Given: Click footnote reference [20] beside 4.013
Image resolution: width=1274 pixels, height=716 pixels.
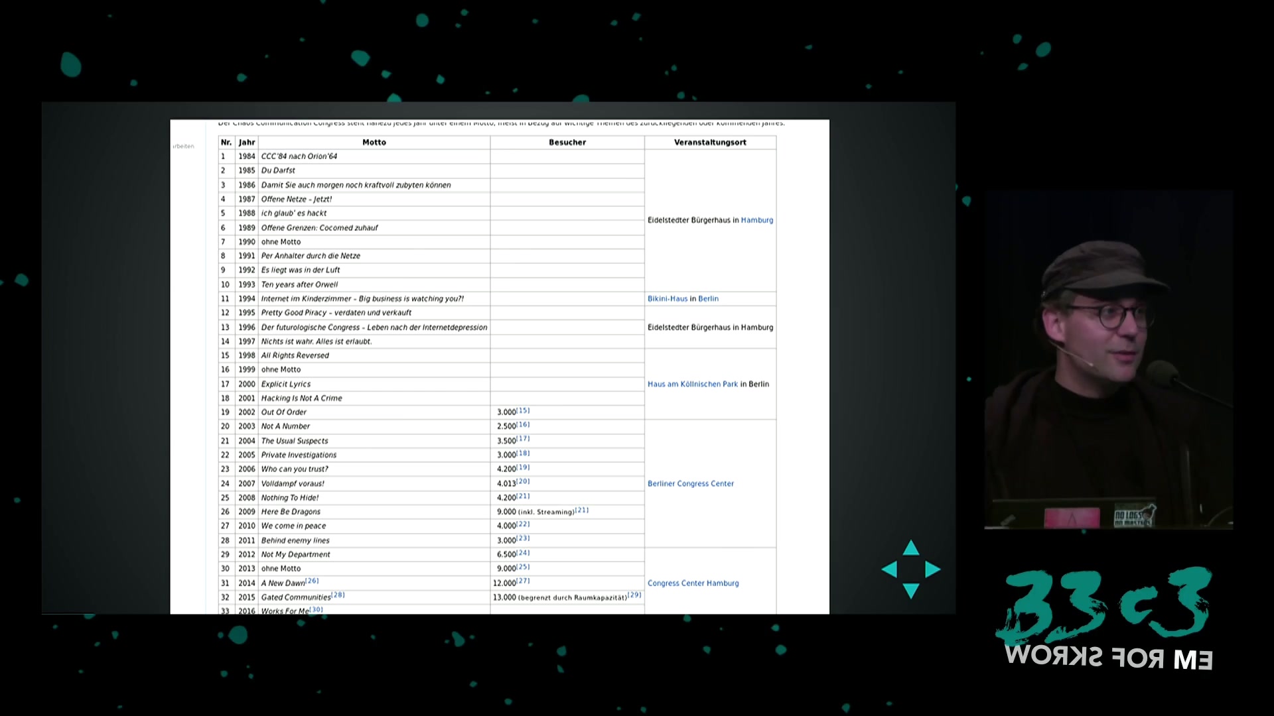Looking at the screenshot, I should click(x=524, y=481).
